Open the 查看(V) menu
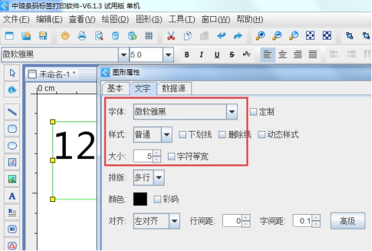This screenshot has height=251, width=372. [82, 19]
